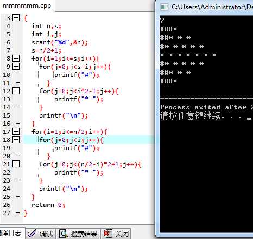Collapse the for loop on line 8
The height and width of the screenshot is (239, 253).
tap(16, 59)
